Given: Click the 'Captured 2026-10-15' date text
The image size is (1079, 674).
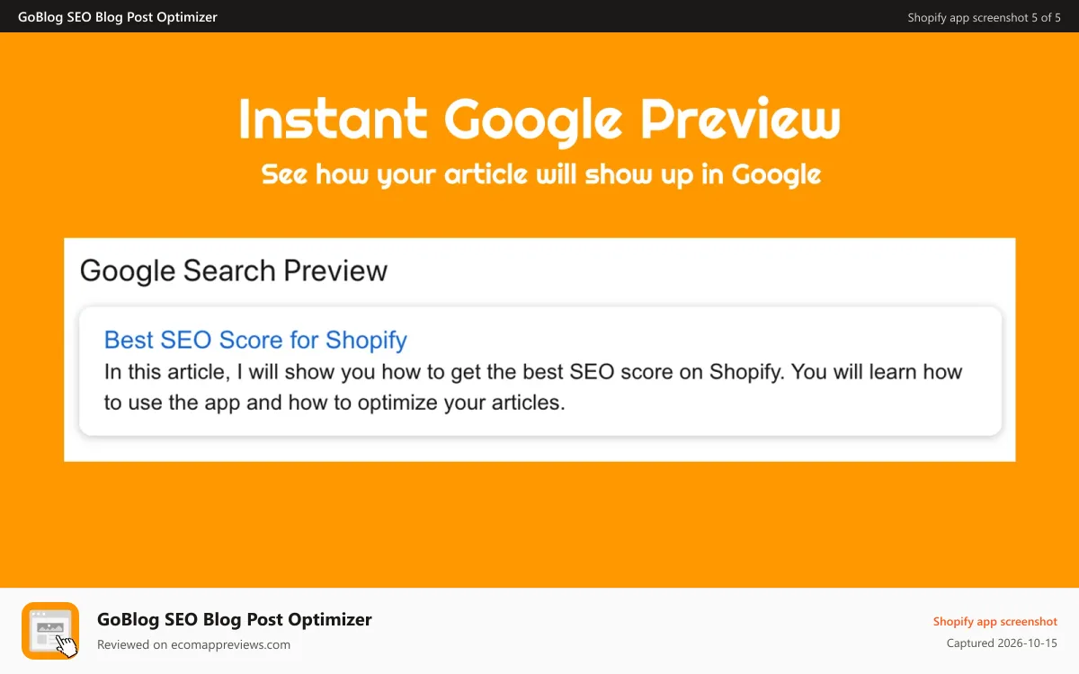Looking at the screenshot, I should [x=1002, y=643].
